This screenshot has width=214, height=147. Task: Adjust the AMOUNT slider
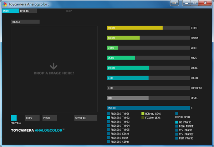(x=148, y=38)
